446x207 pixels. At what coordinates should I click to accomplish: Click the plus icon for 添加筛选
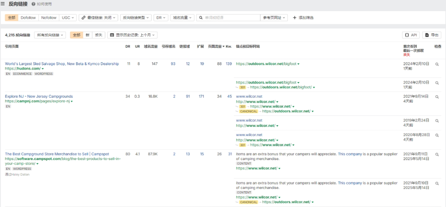point(295,18)
